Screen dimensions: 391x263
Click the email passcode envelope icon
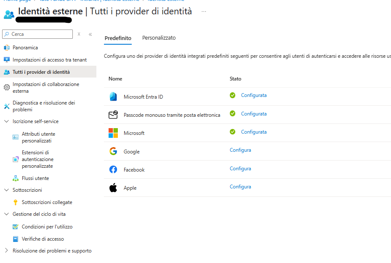point(113,115)
